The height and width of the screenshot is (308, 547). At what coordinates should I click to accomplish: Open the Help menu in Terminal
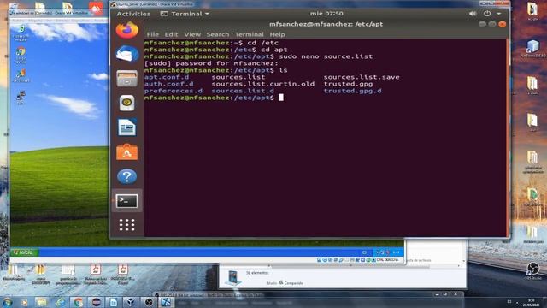[x=277, y=34]
